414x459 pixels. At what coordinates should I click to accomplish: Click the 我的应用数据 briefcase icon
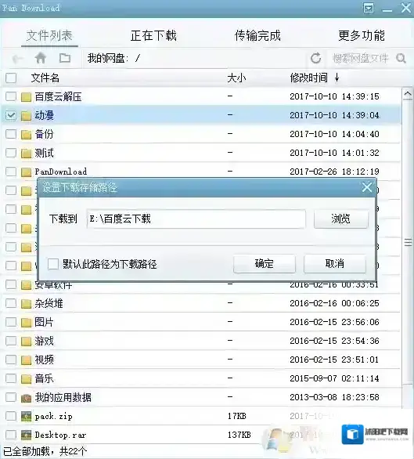click(26, 398)
